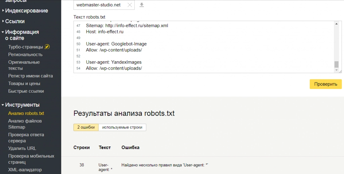The height and width of the screenshot is (174, 344).
Task: Go to Оригинальные тексты
Action: click(24, 65)
